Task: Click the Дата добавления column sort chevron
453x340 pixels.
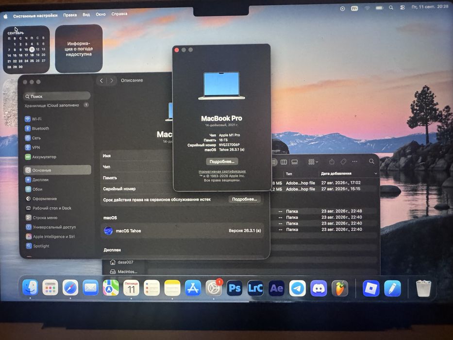Action: [376, 173]
